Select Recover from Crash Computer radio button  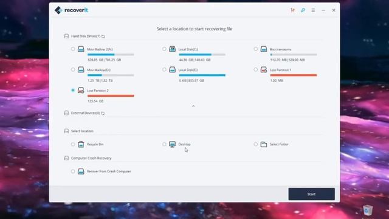click(73, 171)
